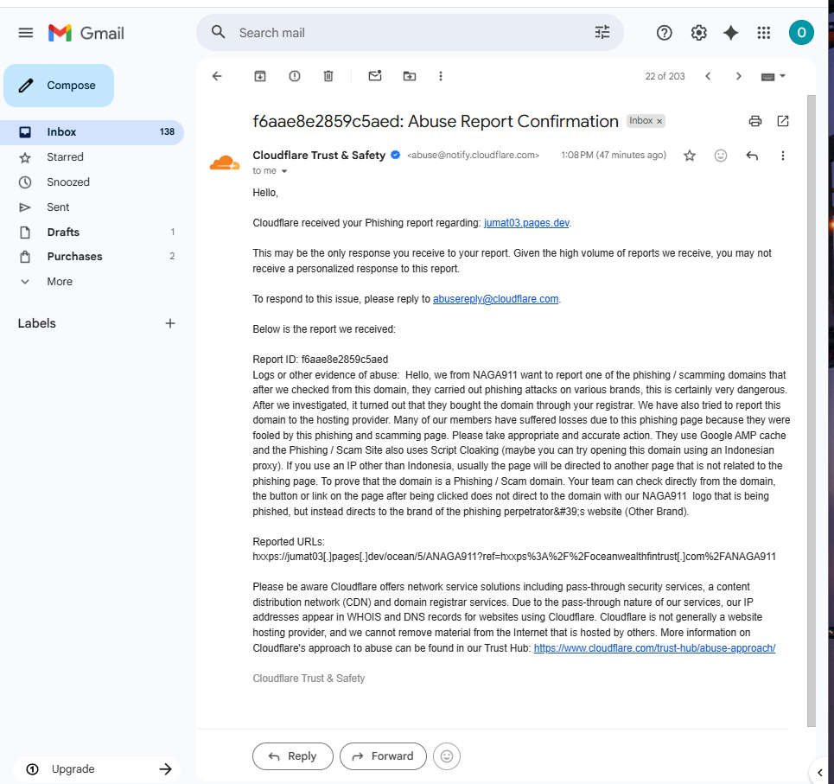The height and width of the screenshot is (784, 834).
Task: Go to newer email arrow
Action: point(708,76)
